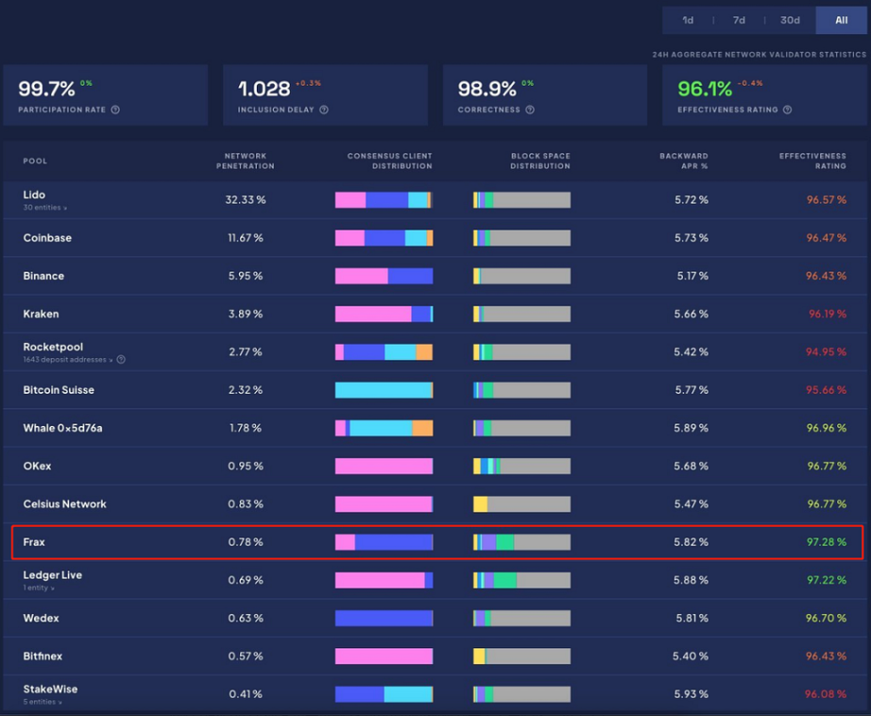Screen dimensions: 871x716
Task: Sort by Network Penetration column header
Action: pyautogui.click(x=245, y=161)
